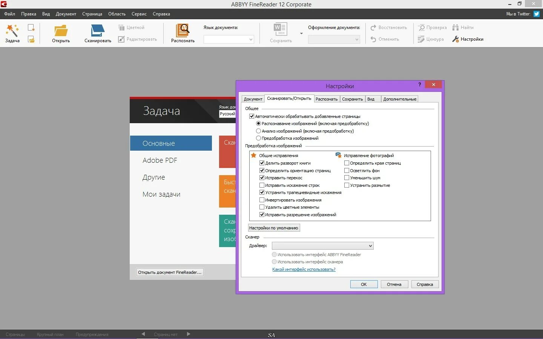This screenshot has height=339, width=543.
Task: Click the Проверка verification icon
Action: tap(421, 27)
